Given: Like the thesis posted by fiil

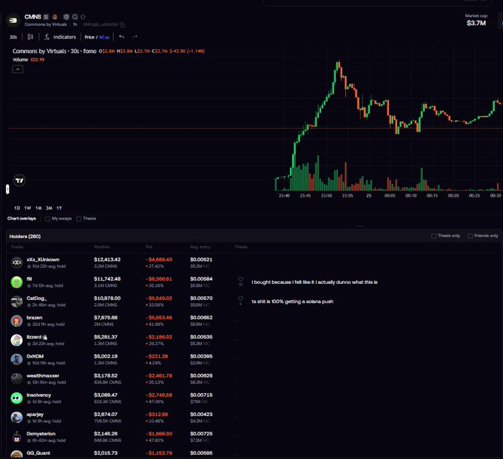Looking at the screenshot, I should [240, 279].
